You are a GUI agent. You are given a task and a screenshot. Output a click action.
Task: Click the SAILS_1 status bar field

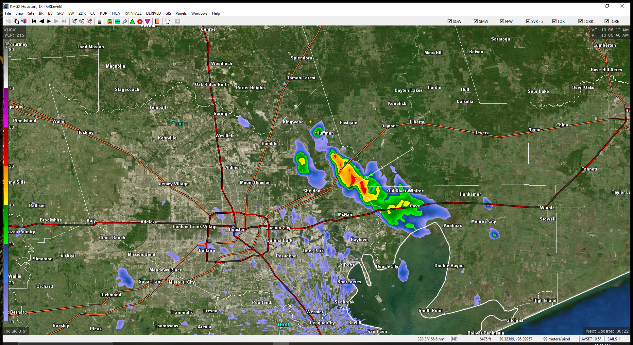pyautogui.click(x=614, y=339)
